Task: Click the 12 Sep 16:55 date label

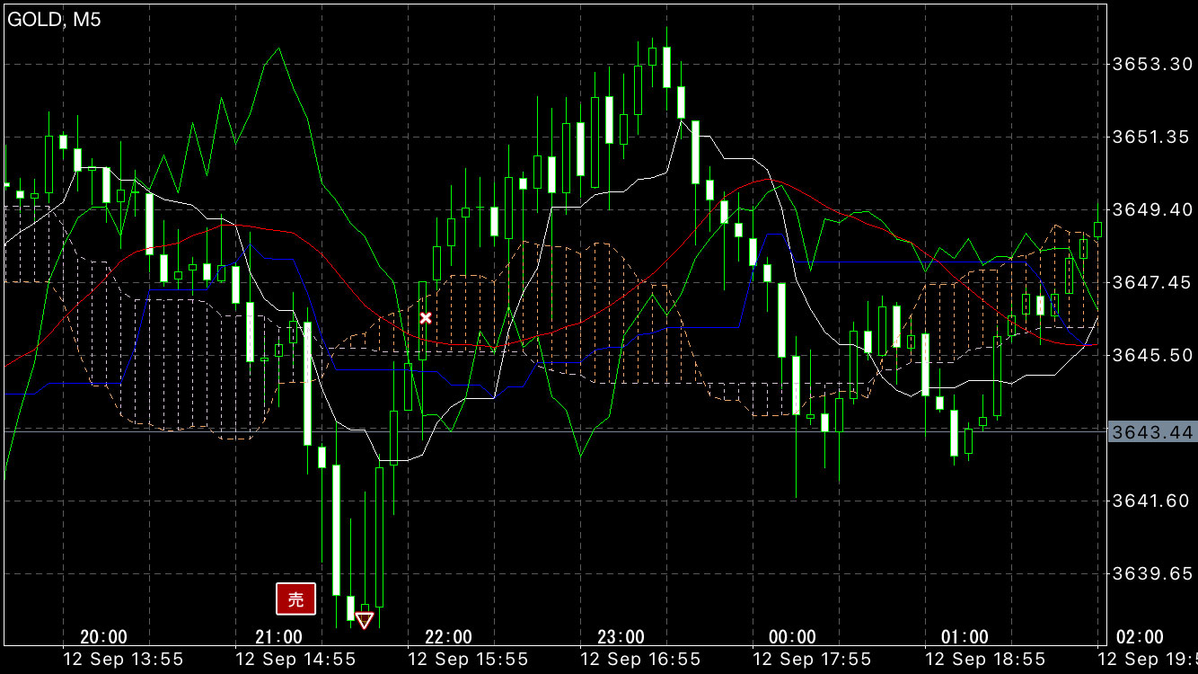Action: click(x=640, y=660)
